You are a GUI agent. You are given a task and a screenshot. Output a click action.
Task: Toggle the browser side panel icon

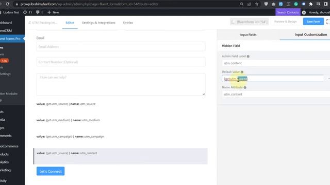[x=326, y=4]
